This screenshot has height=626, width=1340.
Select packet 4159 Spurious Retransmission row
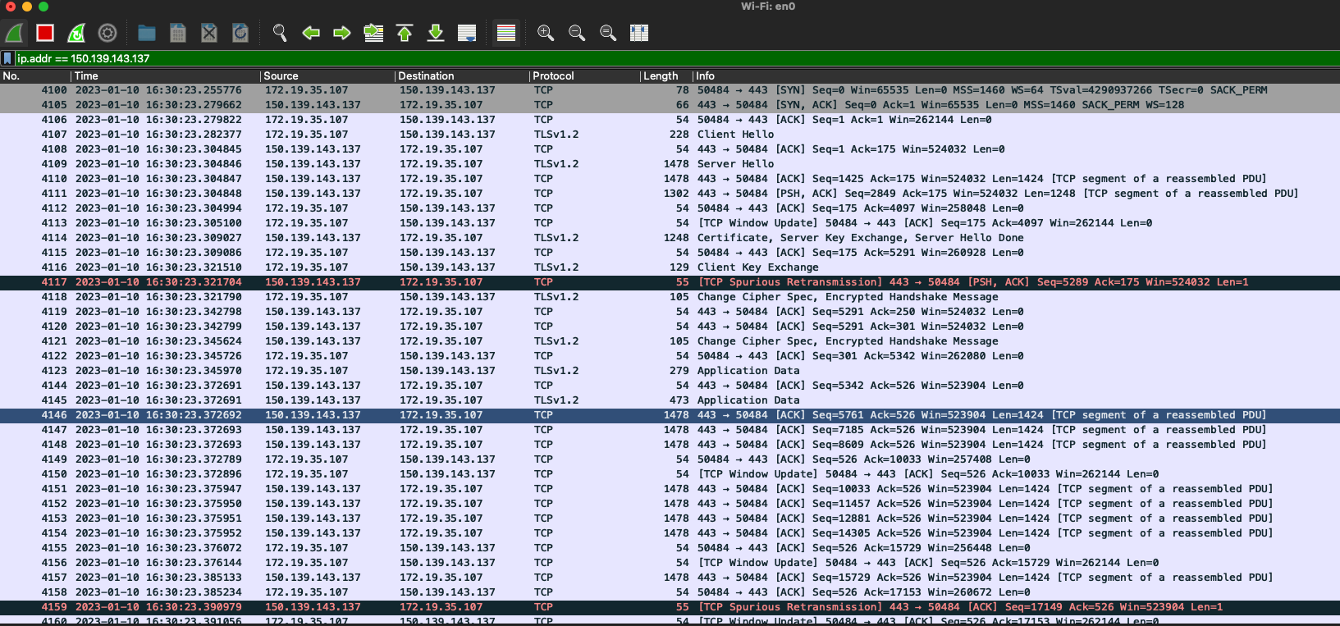point(670,607)
